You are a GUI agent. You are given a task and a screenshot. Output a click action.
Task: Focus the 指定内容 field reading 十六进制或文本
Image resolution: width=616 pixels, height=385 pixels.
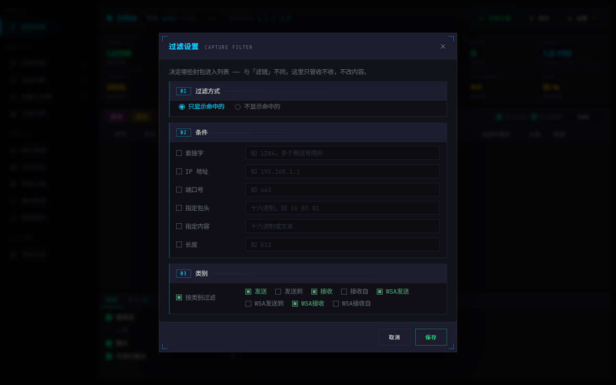(343, 226)
